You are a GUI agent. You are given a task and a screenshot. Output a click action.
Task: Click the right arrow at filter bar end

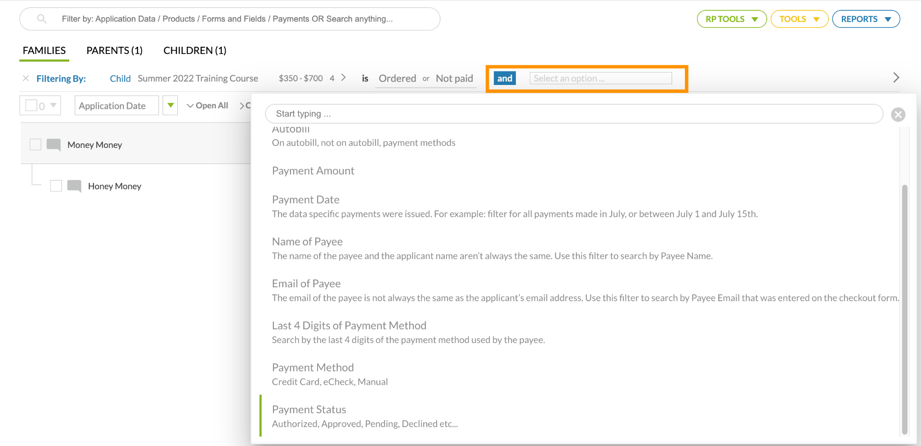tap(896, 78)
